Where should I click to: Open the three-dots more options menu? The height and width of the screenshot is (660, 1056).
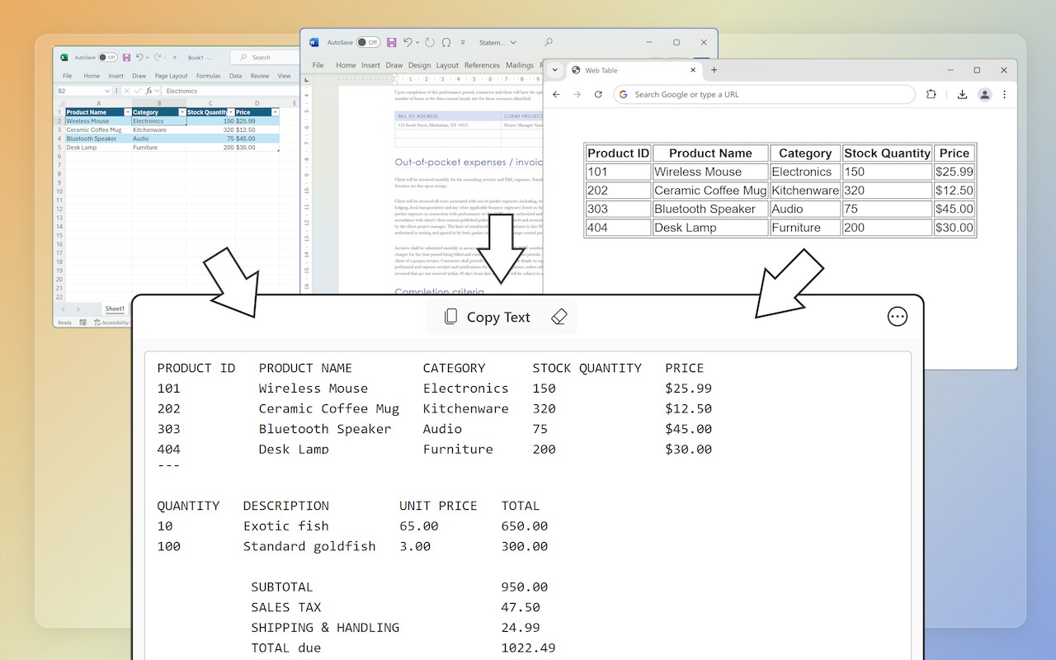(897, 317)
